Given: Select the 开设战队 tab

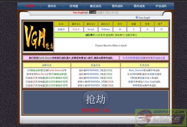Looking at the screenshot, I should [x=161, y=6].
